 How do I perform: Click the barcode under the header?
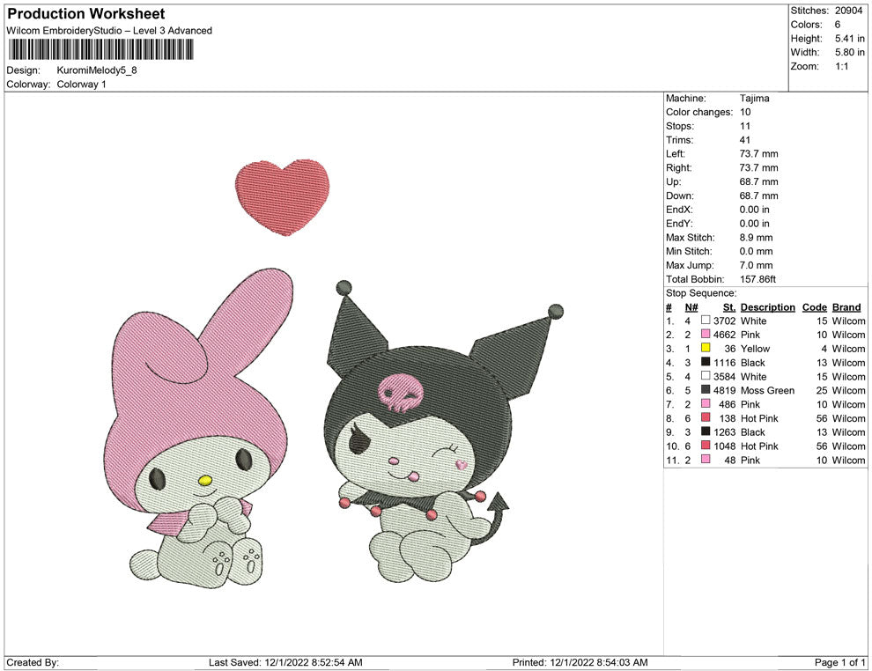point(100,49)
